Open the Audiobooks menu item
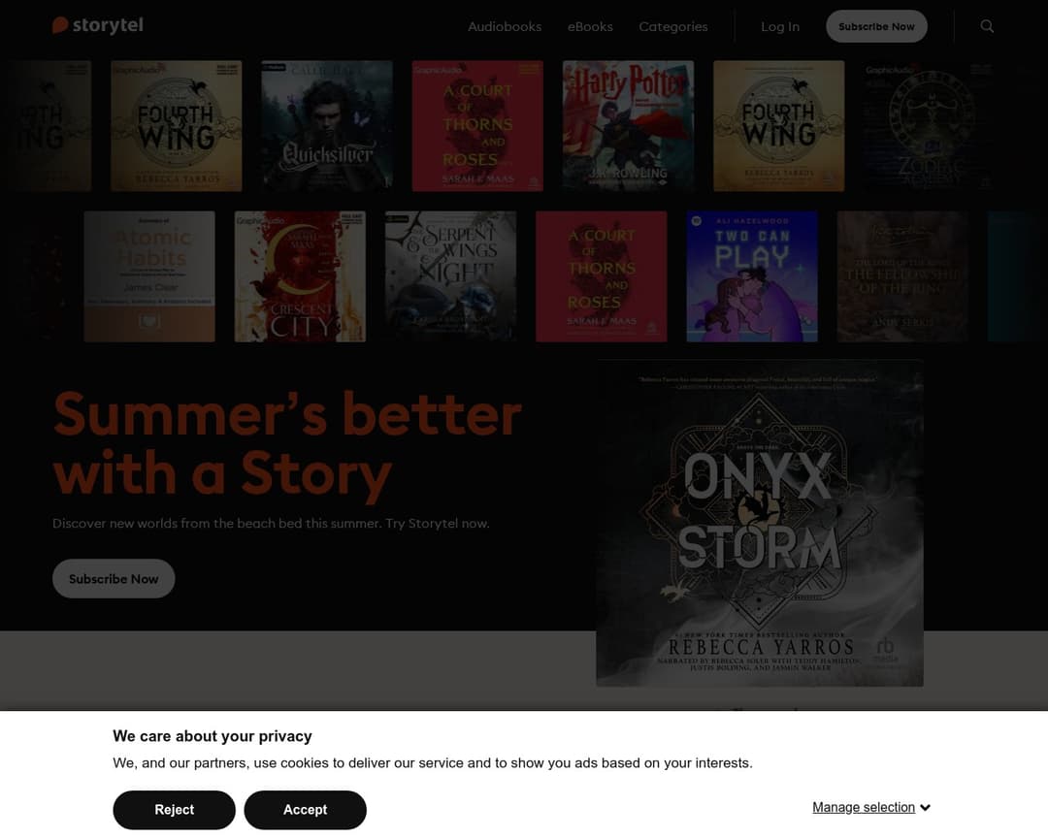 [505, 27]
